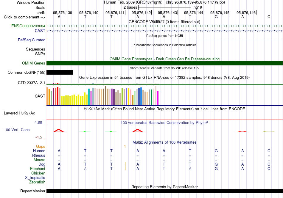283x198 pixels.
Task: Click the H3K27Ac Mark track title
Action: [164, 109]
